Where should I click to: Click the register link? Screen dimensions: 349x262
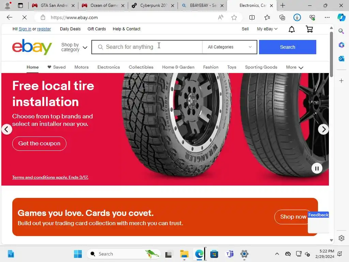(x=44, y=29)
